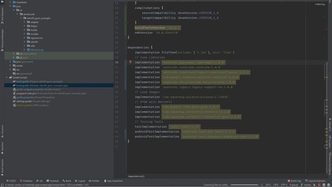Click the Git branch master widget
This screenshot has height=187, width=332.
[306, 185]
